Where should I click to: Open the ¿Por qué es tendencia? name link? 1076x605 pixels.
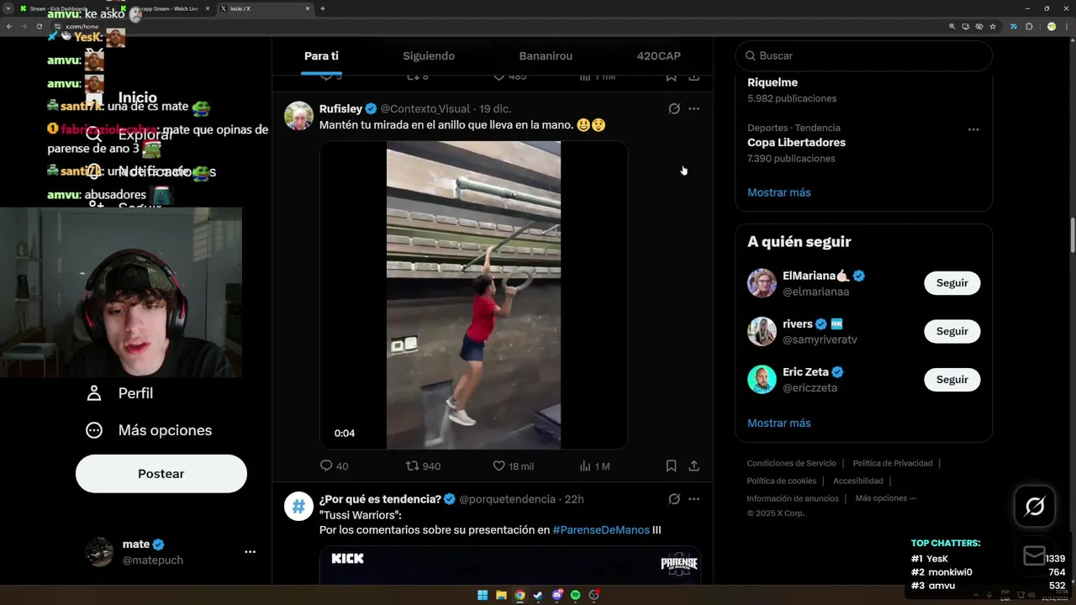[x=380, y=499]
